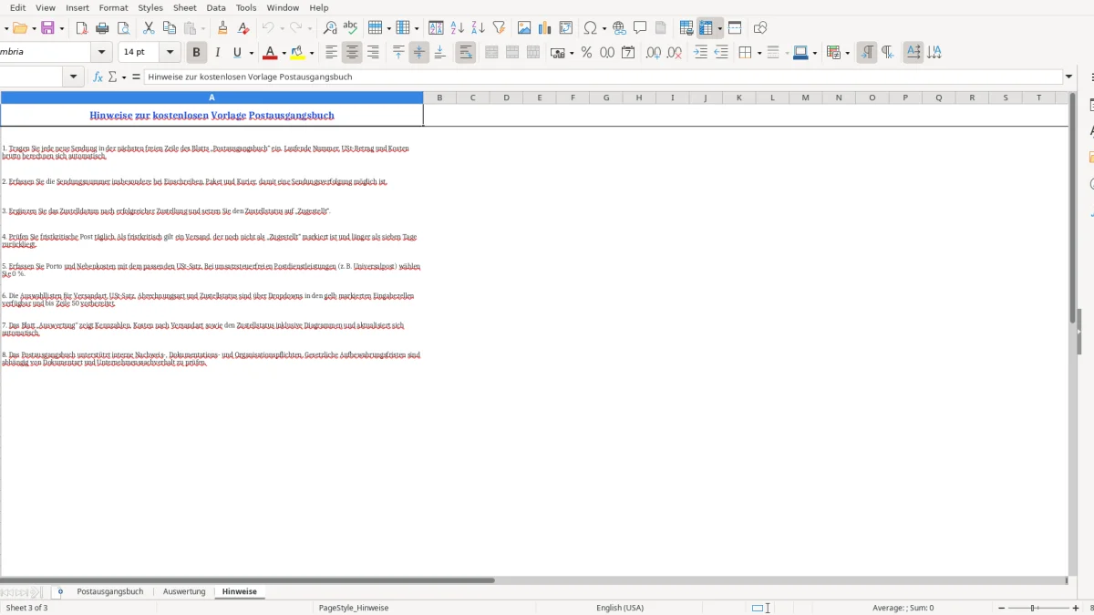The height and width of the screenshot is (615, 1094).
Task: Toggle Align Right
Action: pos(373,53)
